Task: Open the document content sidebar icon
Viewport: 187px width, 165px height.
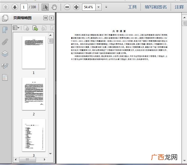Action: [x=5, y=78]
